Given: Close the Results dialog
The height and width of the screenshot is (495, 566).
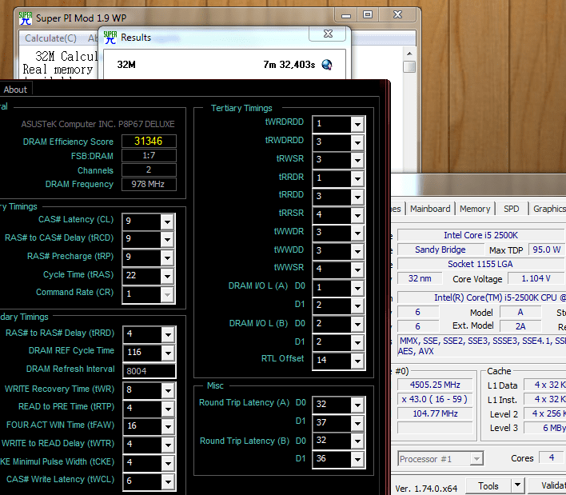Looking at the screenshot, I should tap(328, 34).
